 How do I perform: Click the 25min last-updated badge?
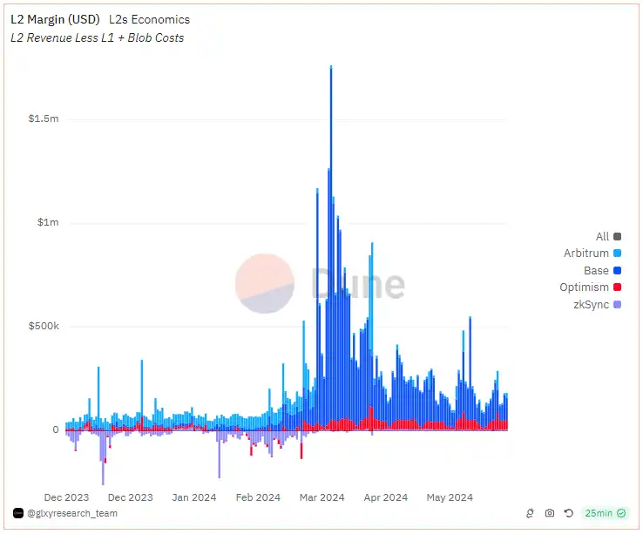tap(598, 514)
